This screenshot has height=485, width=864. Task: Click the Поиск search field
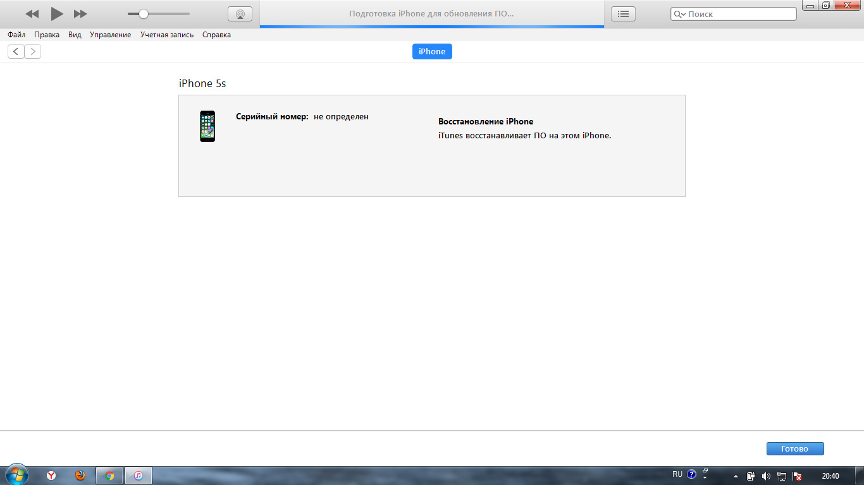tap(734, 14)
